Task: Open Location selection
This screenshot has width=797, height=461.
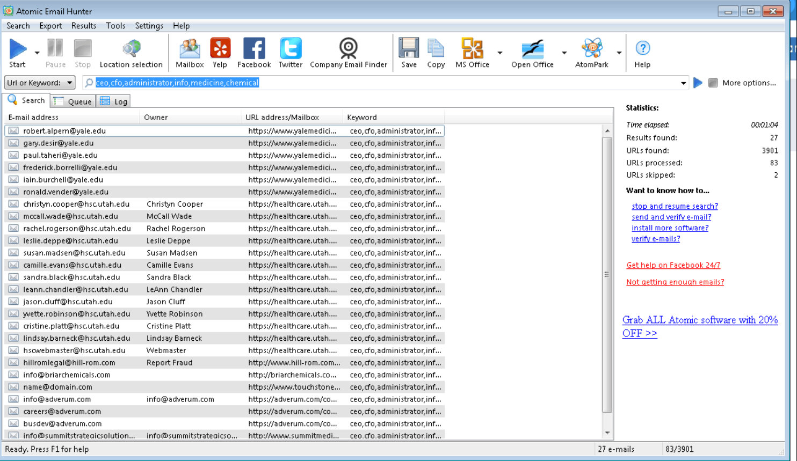Action: point(131,52)
